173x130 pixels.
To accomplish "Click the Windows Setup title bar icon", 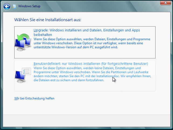I will pyautogui.click(x=15, y=6).
